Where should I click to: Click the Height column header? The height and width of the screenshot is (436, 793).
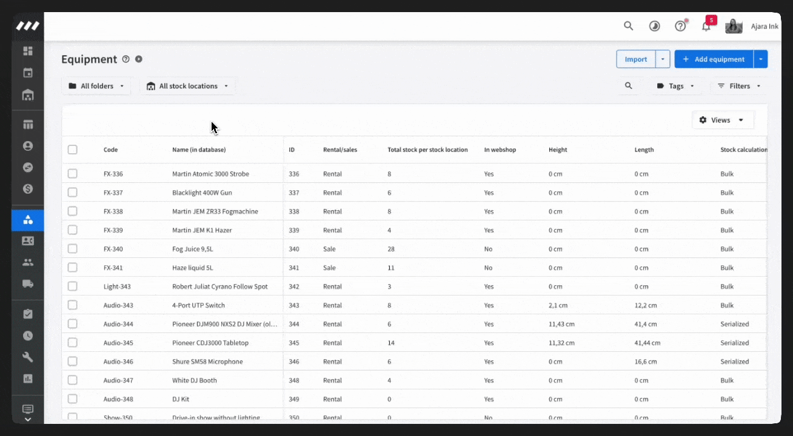coord(558,150)
